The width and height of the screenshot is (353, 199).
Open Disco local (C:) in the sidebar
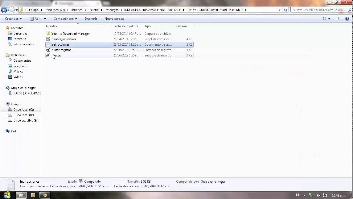point(23,109)
